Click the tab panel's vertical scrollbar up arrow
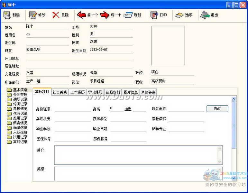Viewport: 248px width, 193px height. click(x=234, y=99)
